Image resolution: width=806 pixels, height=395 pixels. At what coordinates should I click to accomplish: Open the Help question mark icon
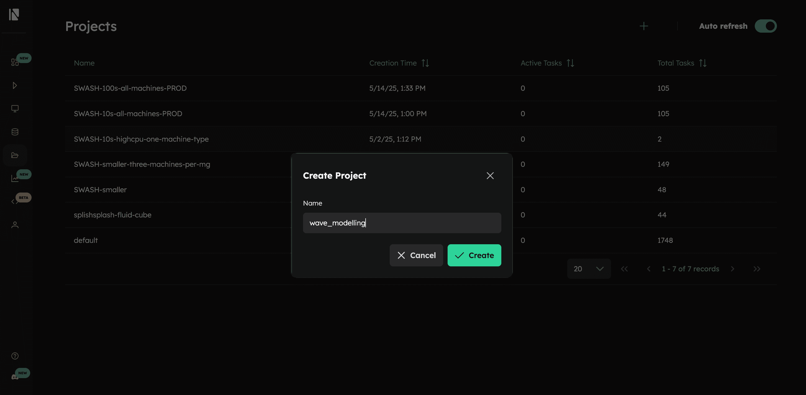(x=15, y=356)
